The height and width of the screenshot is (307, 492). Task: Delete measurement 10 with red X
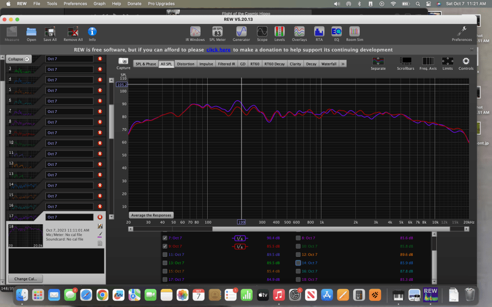[x=100, y=143]
